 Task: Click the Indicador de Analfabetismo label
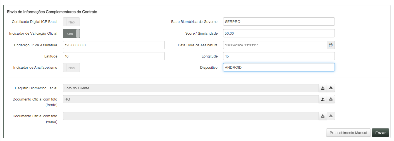35,68
